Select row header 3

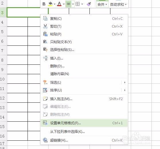(3, 12)
